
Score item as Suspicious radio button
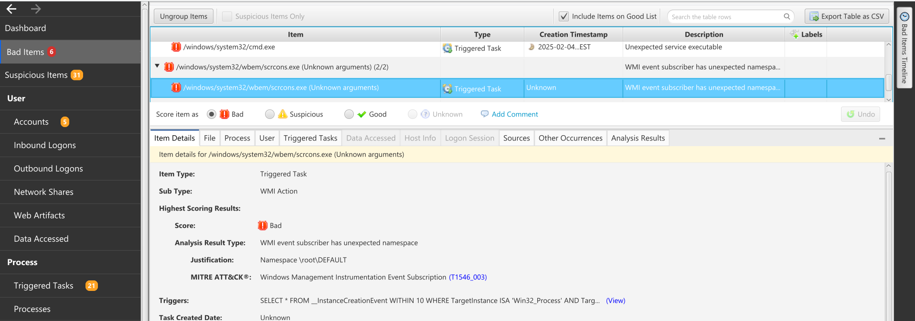coord(270,114)
